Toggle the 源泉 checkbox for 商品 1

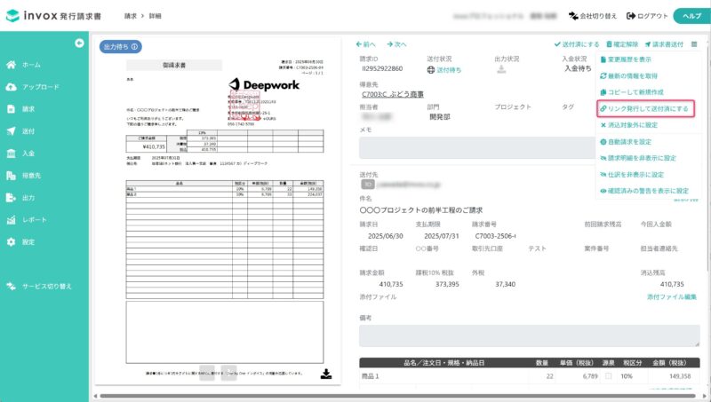608,376
